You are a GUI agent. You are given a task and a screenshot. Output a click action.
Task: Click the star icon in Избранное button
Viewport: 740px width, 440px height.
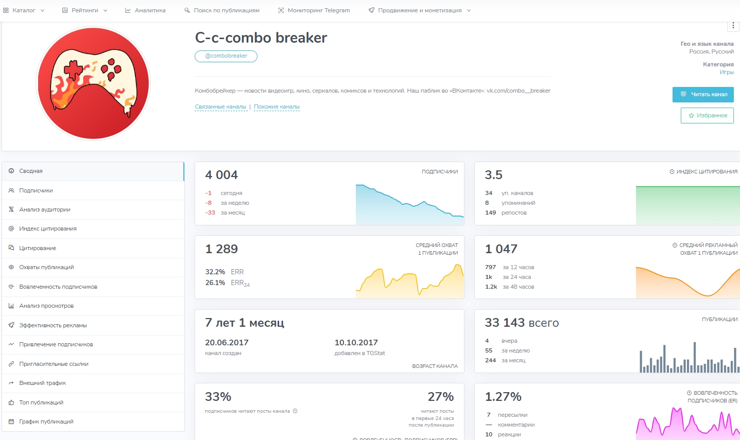[691, 116]
